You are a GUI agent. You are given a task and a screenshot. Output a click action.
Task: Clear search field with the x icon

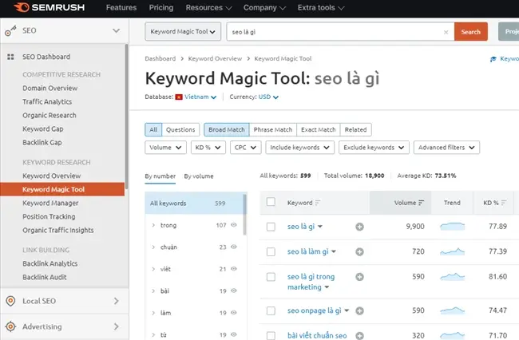446,32
